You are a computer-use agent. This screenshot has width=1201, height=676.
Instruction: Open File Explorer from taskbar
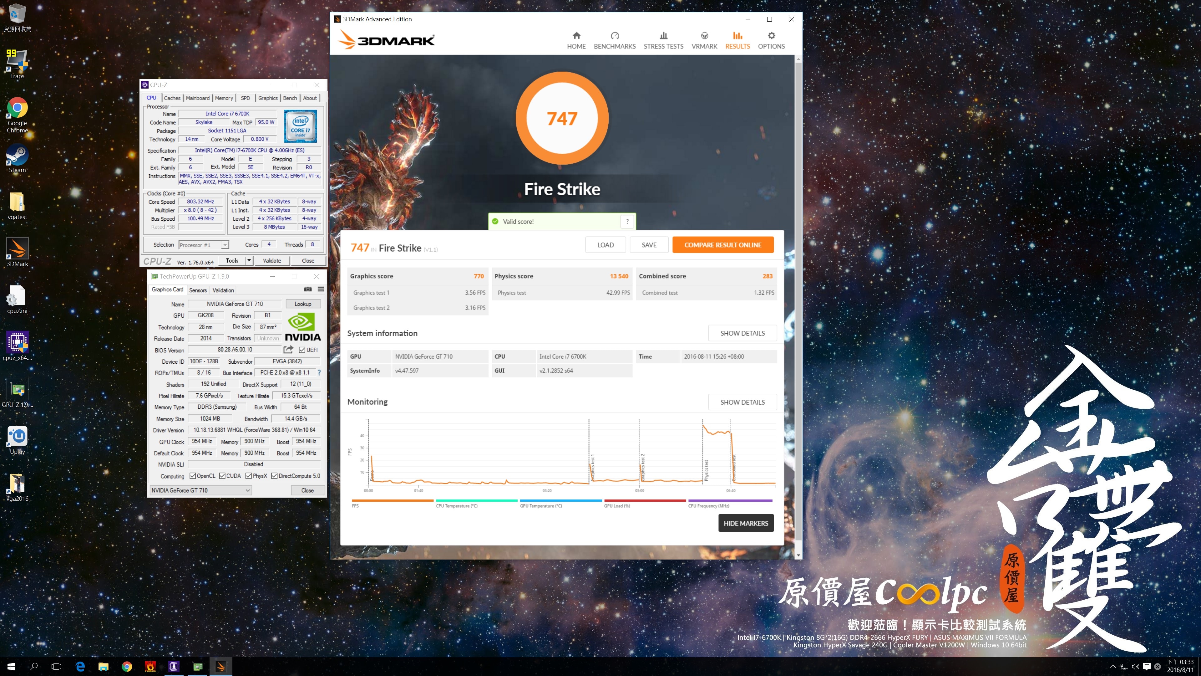point(104,666)
